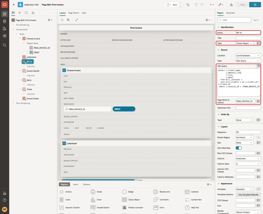The height and width of the screenshot is (214, 263).
Task: Open the Source Type SQL Query dropdown
Action: [248, 61]
